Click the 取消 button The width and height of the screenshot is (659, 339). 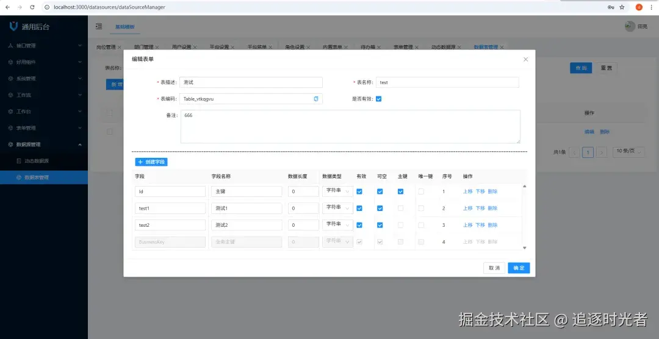[x=494, y=268]
